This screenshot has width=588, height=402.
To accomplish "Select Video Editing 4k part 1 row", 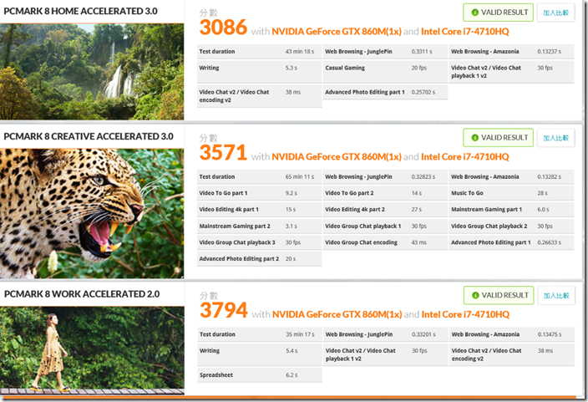I will (259, 210).
